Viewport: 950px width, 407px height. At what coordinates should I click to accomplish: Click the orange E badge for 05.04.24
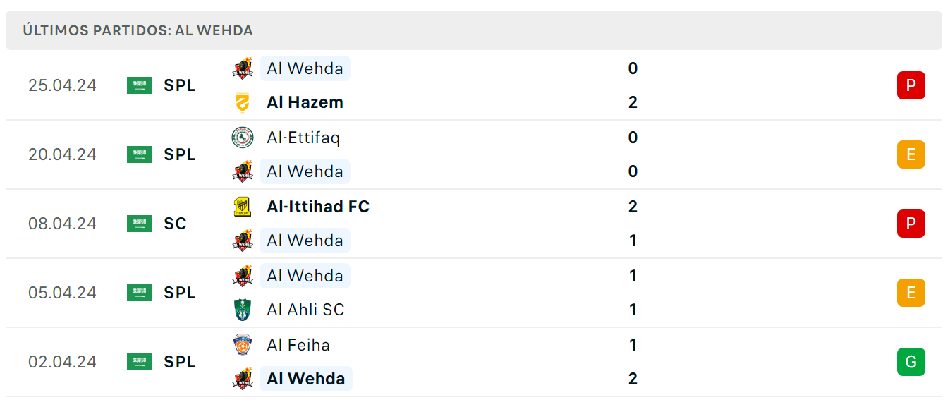[911, 293]
